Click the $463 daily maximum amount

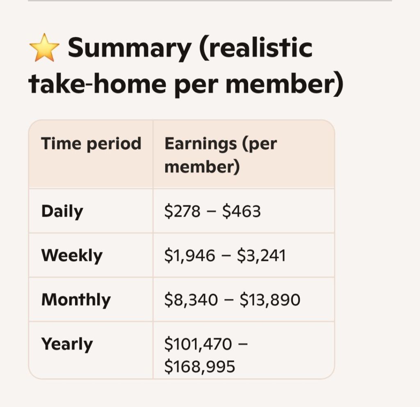click(242, 211)
